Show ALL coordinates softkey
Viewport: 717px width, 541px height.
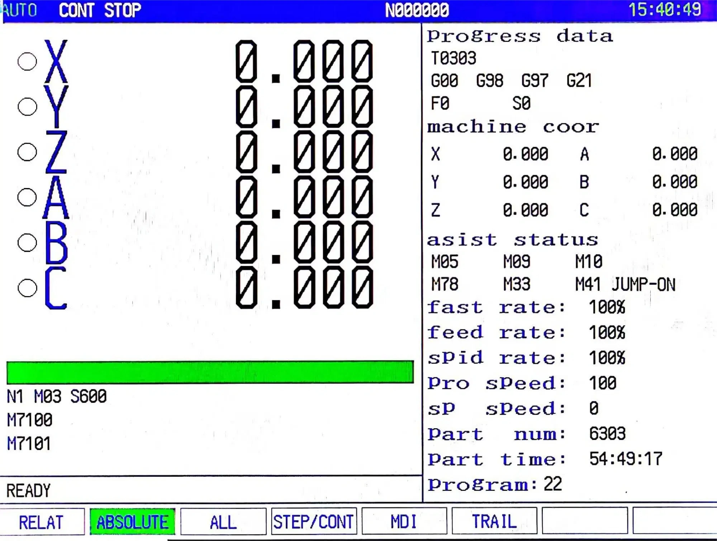pos(223,522)
